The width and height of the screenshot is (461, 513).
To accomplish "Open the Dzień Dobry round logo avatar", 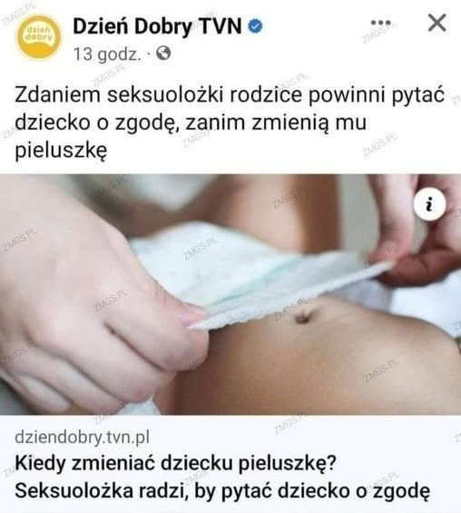I will pos(39,37).
